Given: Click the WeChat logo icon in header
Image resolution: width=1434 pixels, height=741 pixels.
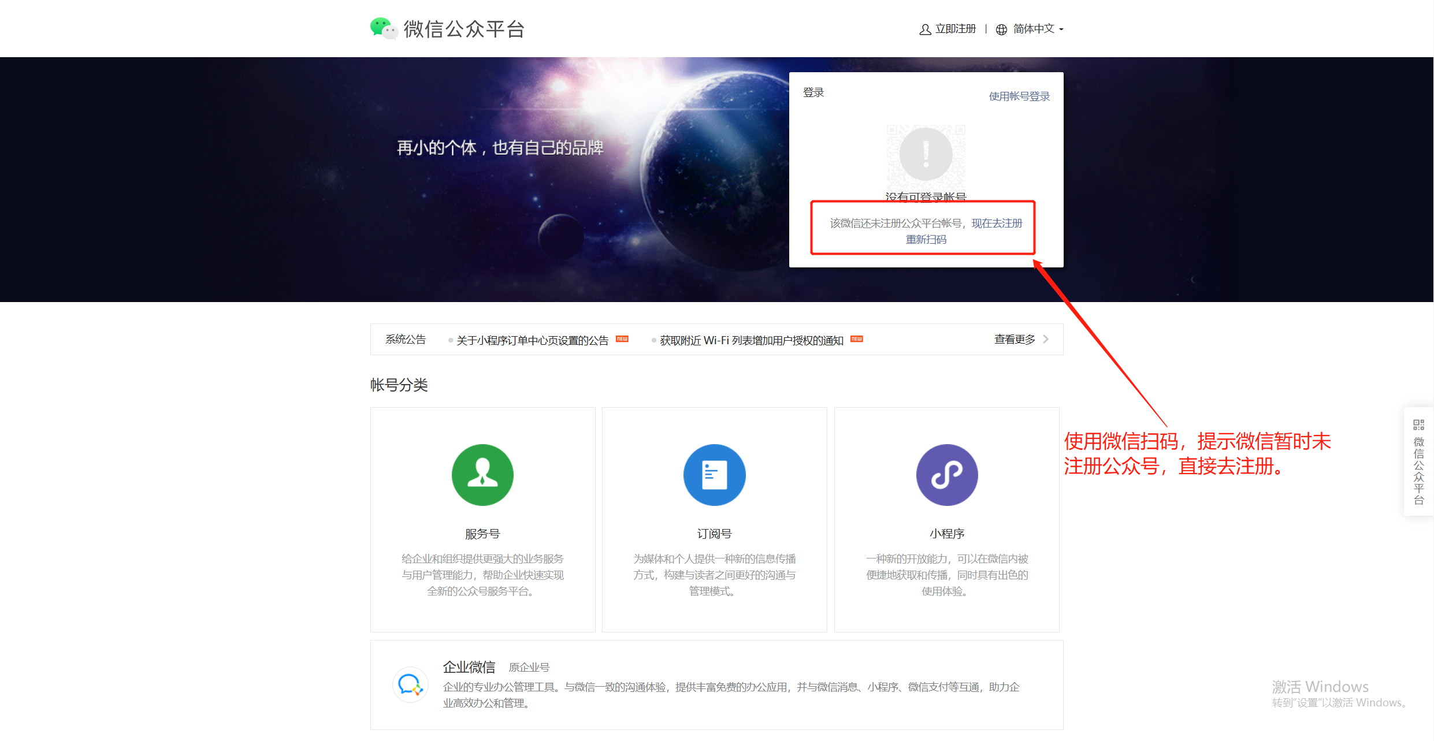Looking at the screenshot, I should click(384, 28).
